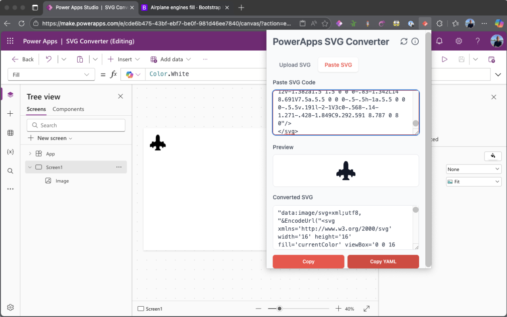The width and height of the screenshot is (507, 317).
Task: Click the Publish icon in command bar
Action: tap(492, 59)
